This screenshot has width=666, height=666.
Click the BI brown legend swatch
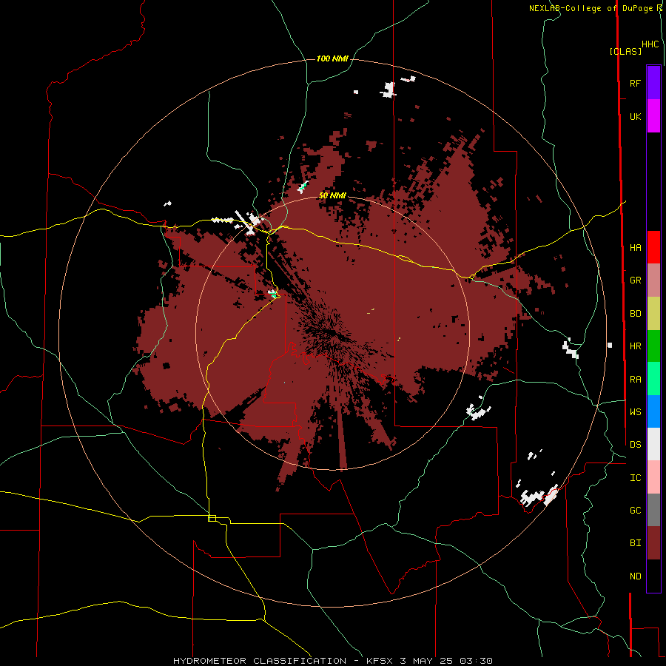[653, 543]
